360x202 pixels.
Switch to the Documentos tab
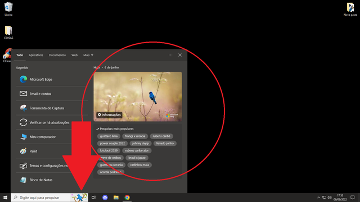coord(57,55)
